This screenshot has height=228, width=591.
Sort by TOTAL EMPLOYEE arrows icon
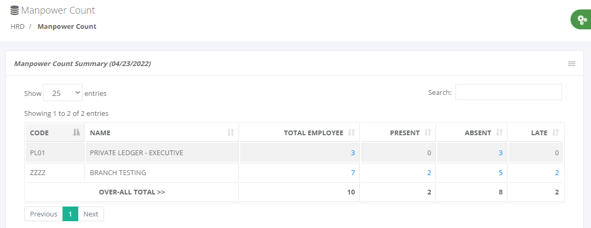(351, 133)
